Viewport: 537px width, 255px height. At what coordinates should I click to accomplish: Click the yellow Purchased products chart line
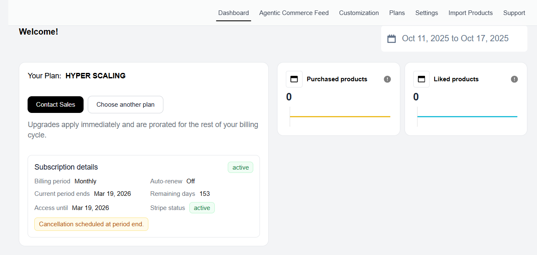click(340, 117)
